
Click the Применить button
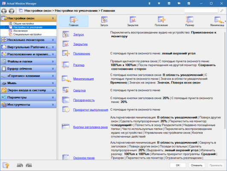pos(216,165)
